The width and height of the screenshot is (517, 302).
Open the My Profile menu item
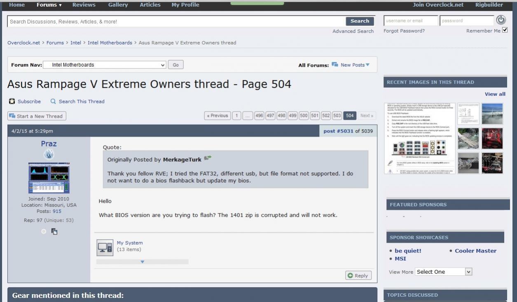pos(185,5)
